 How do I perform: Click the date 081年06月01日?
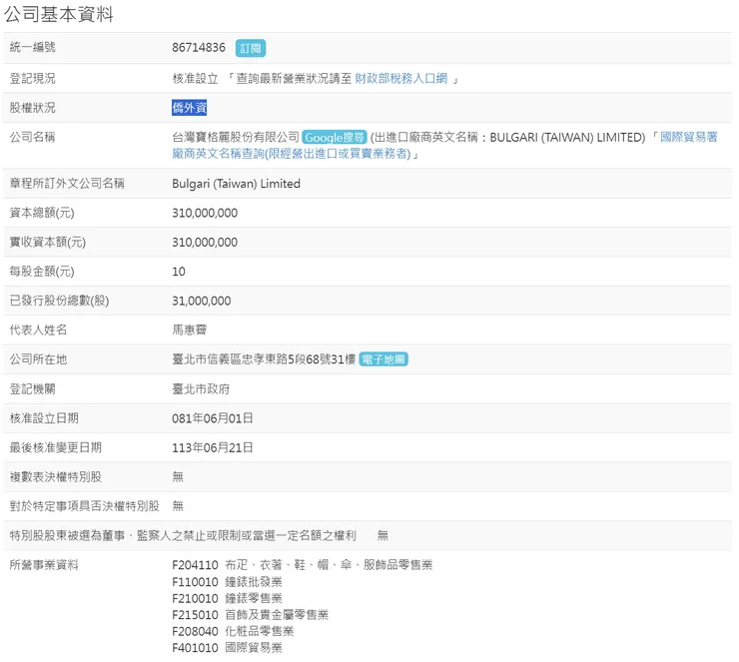(x=212, y=418)
